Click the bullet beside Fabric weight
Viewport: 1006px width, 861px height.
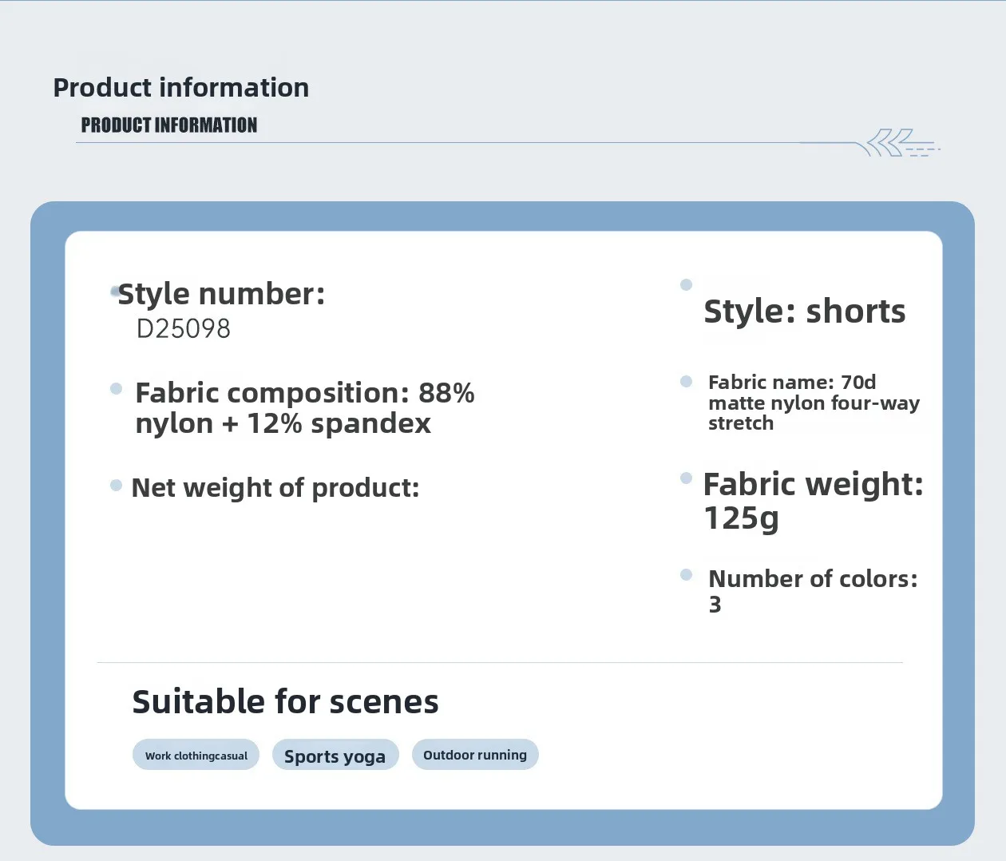686,478
